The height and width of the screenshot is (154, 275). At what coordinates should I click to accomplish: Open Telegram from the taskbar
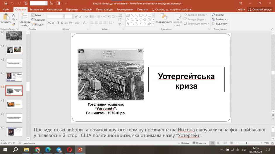(59, 150)
